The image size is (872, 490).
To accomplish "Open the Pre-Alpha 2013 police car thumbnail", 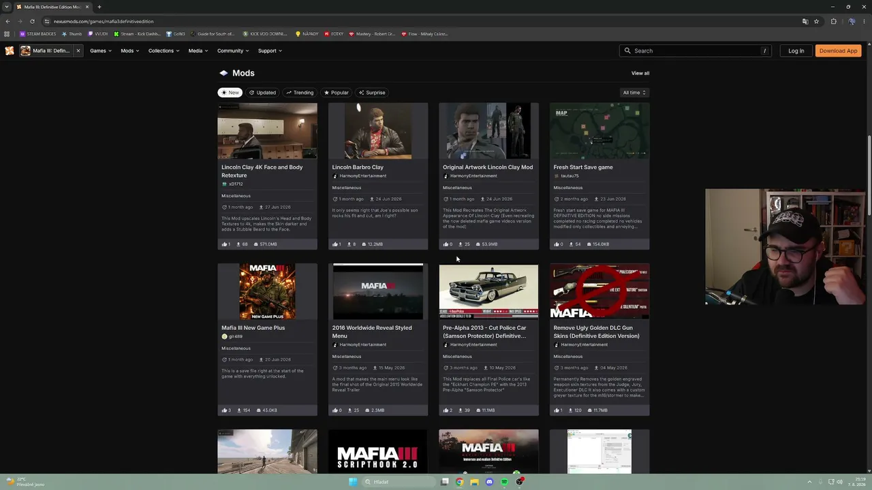I will 488,291.
